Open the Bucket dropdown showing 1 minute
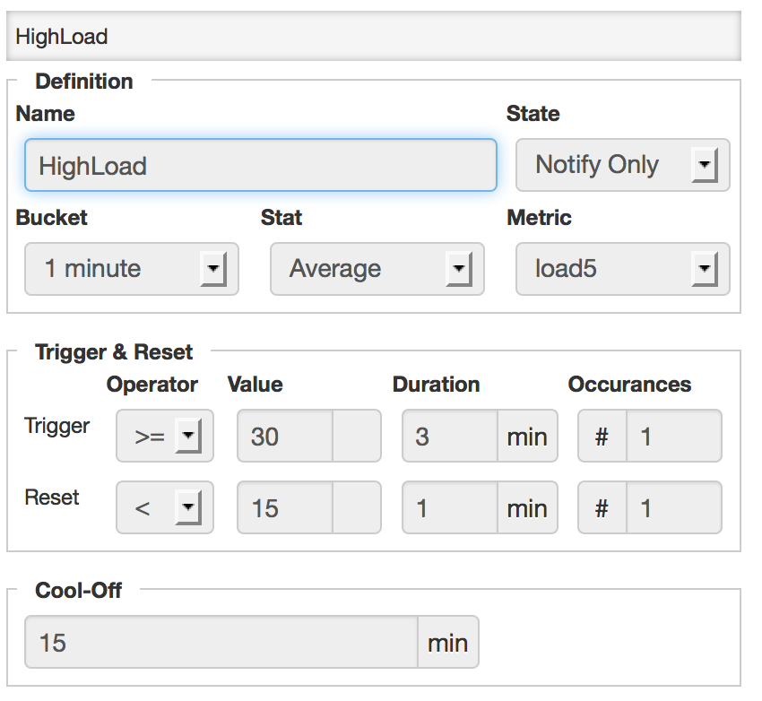 [131, 269]
